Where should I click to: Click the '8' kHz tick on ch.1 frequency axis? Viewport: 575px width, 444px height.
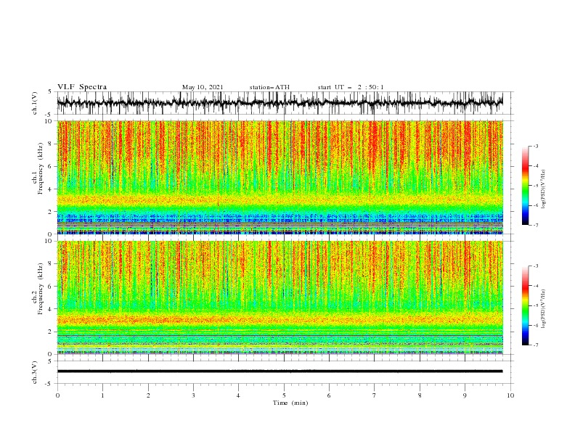50,144
